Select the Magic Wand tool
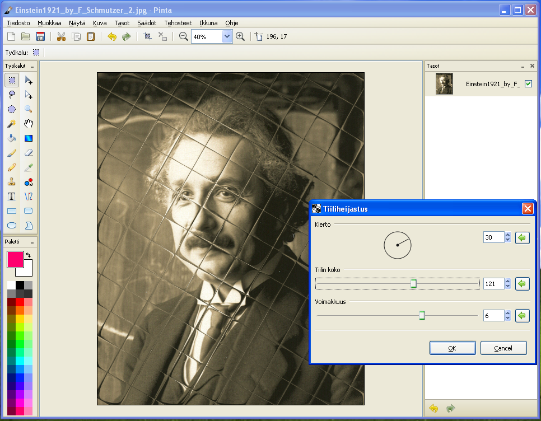The image size is (541, 421). pos(12,124)
